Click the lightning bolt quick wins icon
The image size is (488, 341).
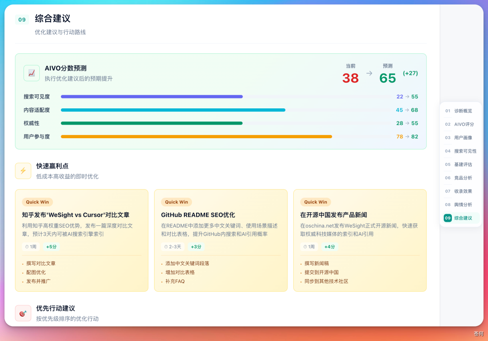point(23,171)
